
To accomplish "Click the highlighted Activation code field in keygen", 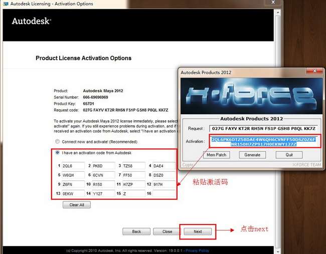I will pyautogui.click(x=264, y=141).
